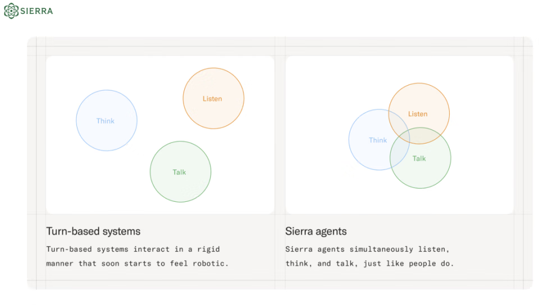Viewport: 539px width, 305px height.
Task: Click the Sierra agents heading
Action: coord(316,232)
